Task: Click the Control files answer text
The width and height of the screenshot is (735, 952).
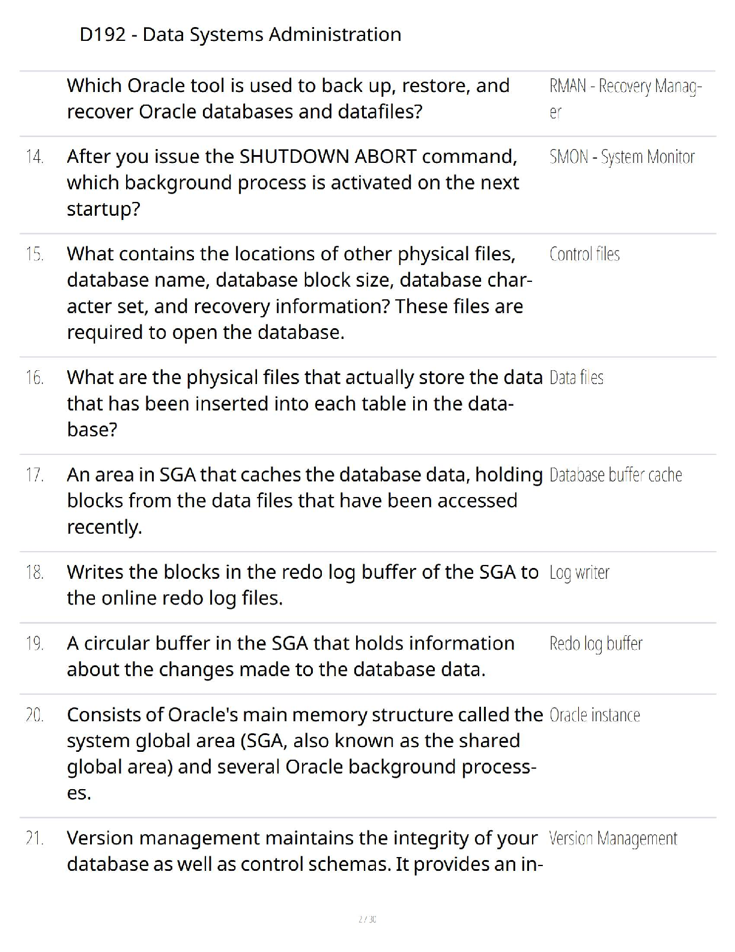Action: coord(584,255)
